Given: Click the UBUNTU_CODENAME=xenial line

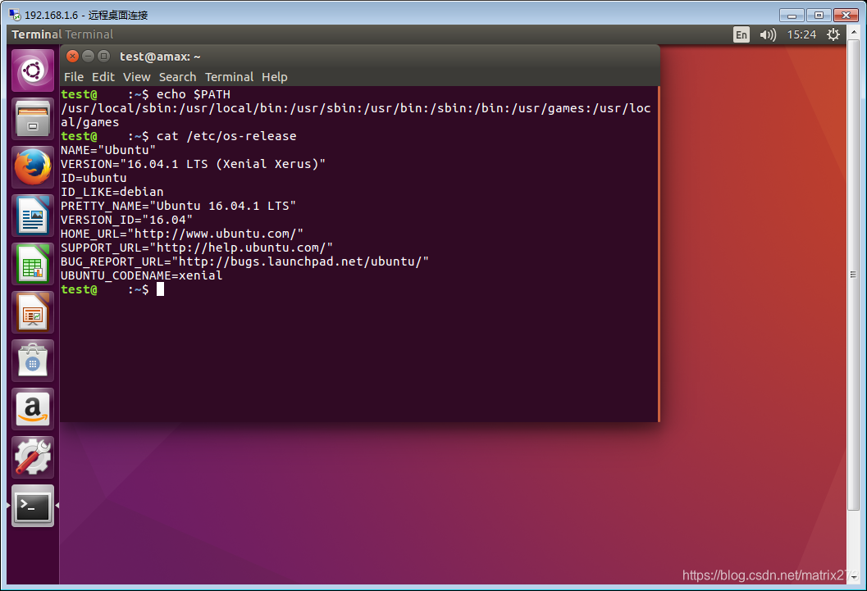Looking at the screenshot, I should coord(142,275).
